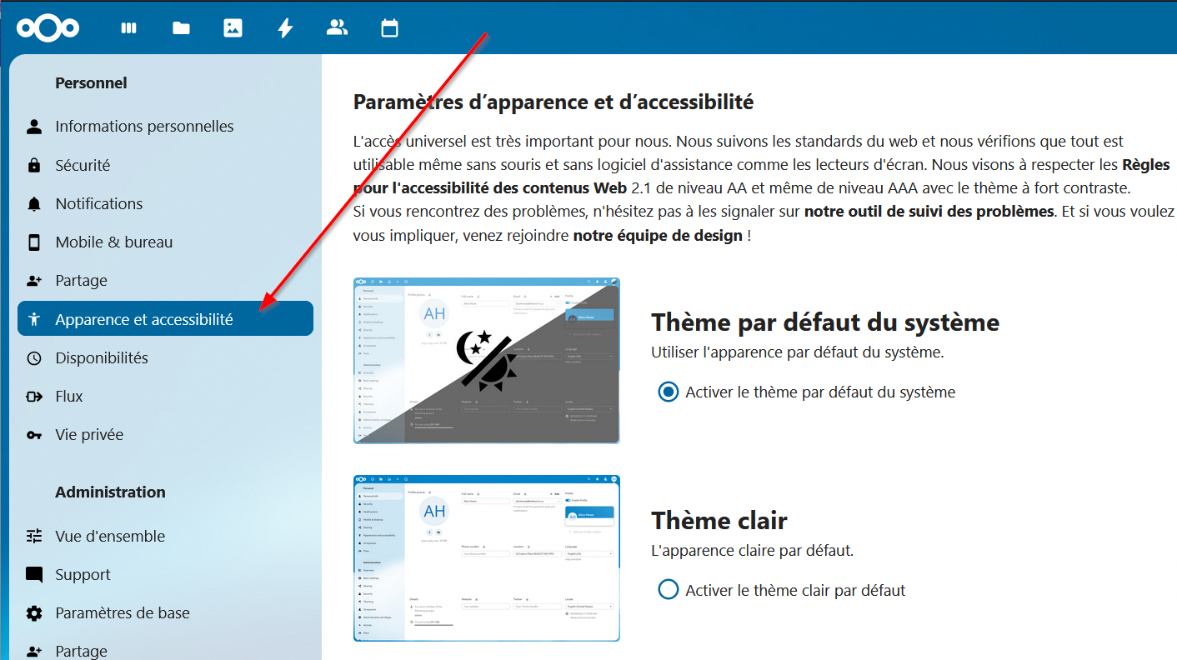
Task: Go to Mobile & bureau settings
Action: [114, 242]
